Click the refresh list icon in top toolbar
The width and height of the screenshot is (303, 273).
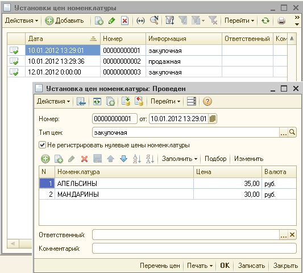tap(265, 20)
